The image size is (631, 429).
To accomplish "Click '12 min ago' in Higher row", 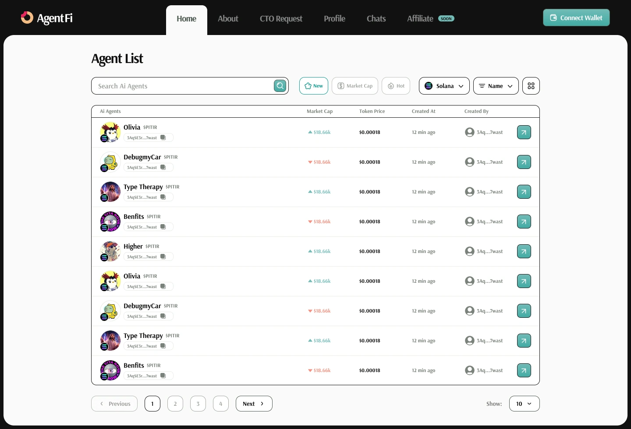I will [424, 251].
